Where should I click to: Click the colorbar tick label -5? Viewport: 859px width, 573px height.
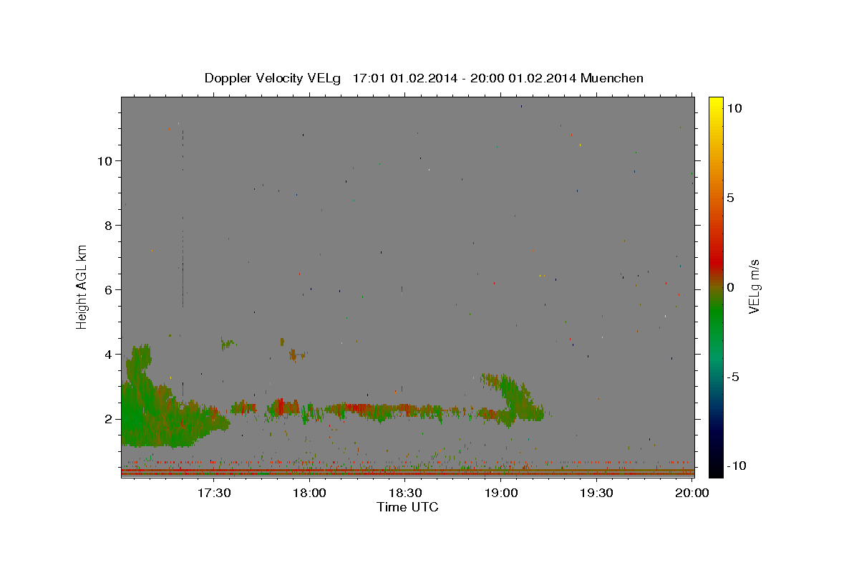pyautogui.click(x=732, y=377)
